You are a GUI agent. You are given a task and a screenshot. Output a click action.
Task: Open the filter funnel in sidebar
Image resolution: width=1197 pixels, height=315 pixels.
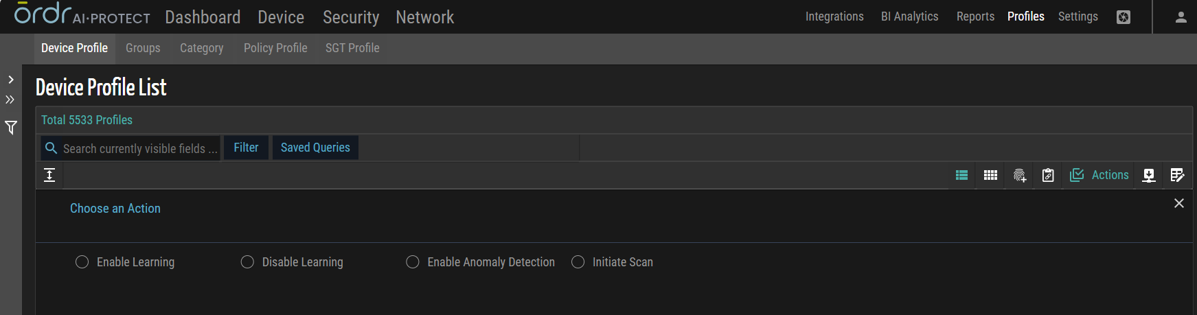point(11,128)
